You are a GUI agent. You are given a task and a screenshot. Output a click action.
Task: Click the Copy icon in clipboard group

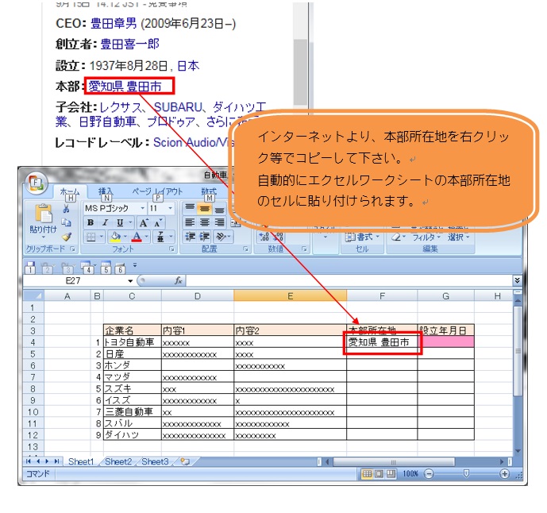click(x=66, y=222)
